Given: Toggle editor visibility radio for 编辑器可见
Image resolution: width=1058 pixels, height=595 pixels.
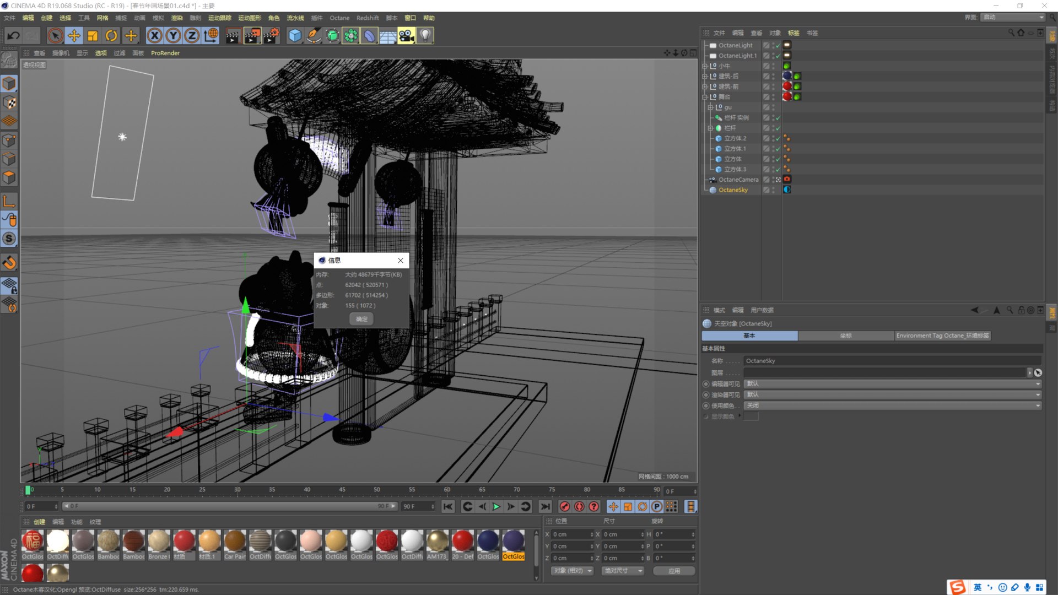Looking at the screenshot, I should (x=706, y=384).
